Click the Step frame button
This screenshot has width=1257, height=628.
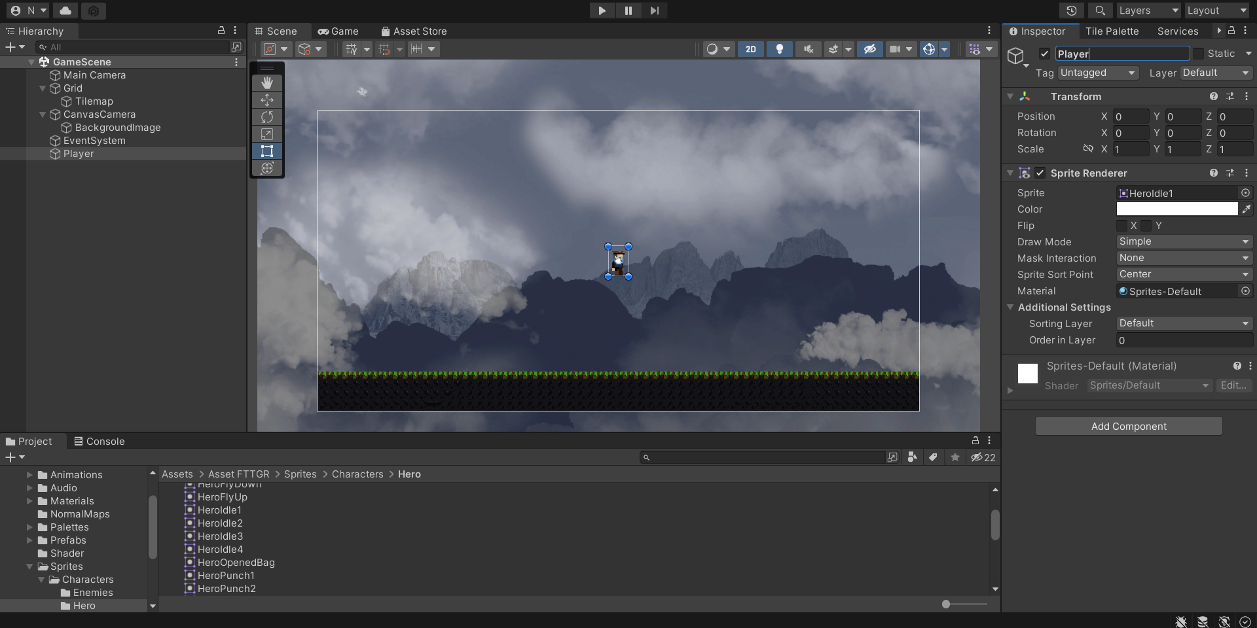click(655, 10)
